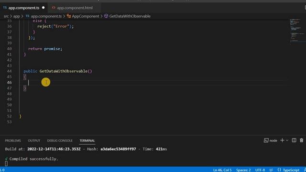This screenshot has width=306, height=172.
Task: Change the LF end-of-line sequence
Action: [271, 170]
